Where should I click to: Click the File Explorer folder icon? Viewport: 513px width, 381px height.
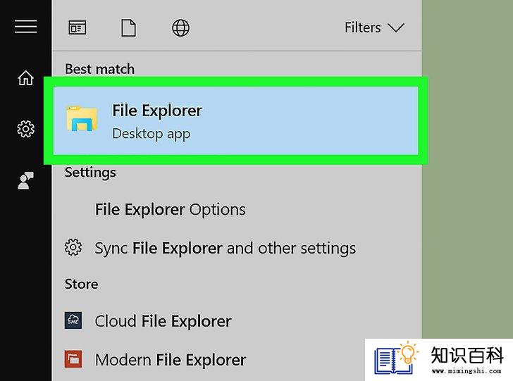click(82, 118)
